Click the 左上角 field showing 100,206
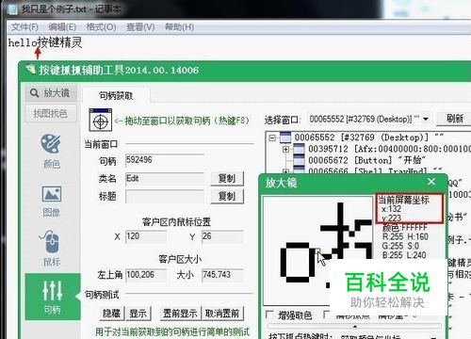 [x=146, y=275]
